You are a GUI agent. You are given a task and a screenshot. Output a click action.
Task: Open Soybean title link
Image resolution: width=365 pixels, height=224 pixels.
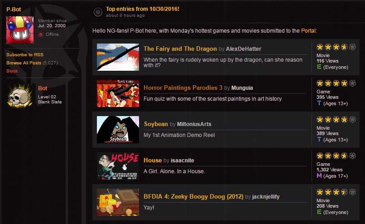point(156,124)
